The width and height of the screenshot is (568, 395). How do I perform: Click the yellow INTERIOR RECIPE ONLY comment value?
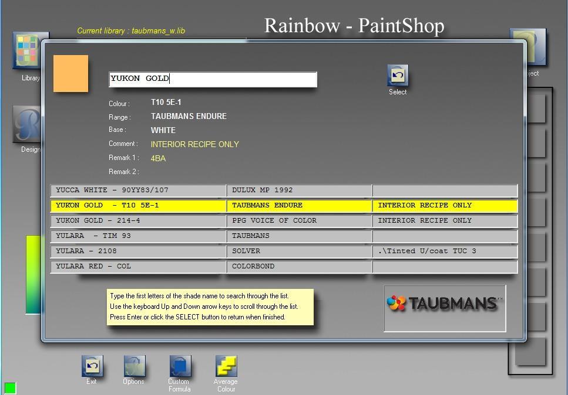click(194, 144)
